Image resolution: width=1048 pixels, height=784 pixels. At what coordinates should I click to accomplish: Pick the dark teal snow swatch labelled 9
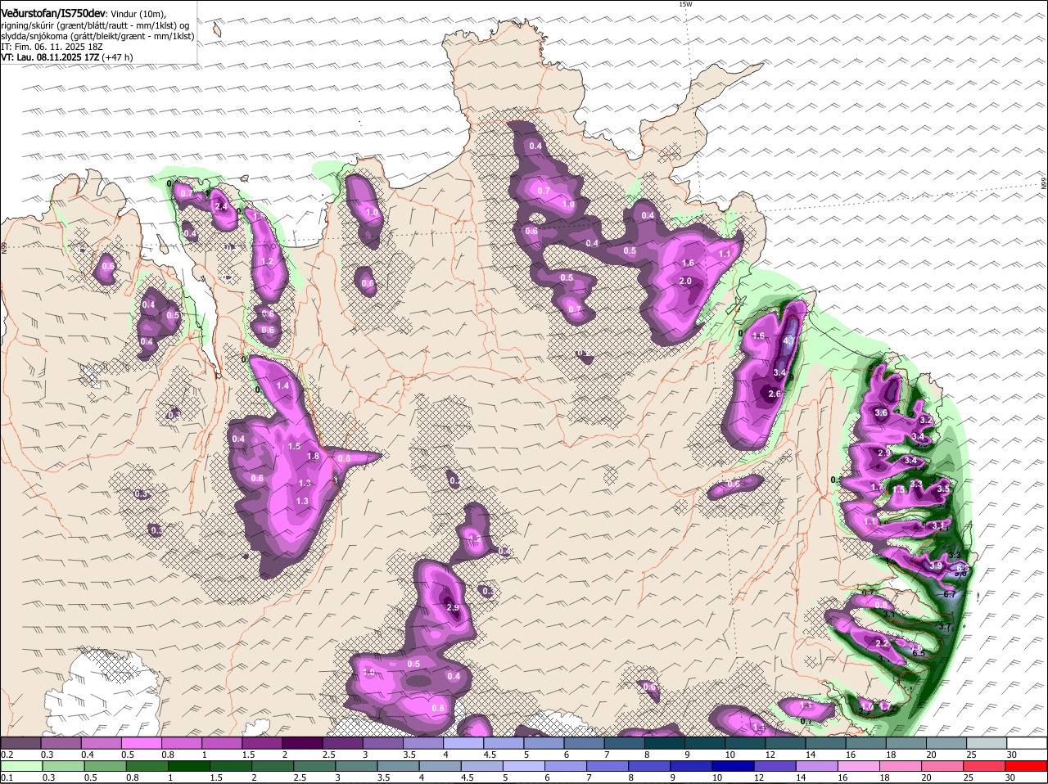[x=705, y=743]
